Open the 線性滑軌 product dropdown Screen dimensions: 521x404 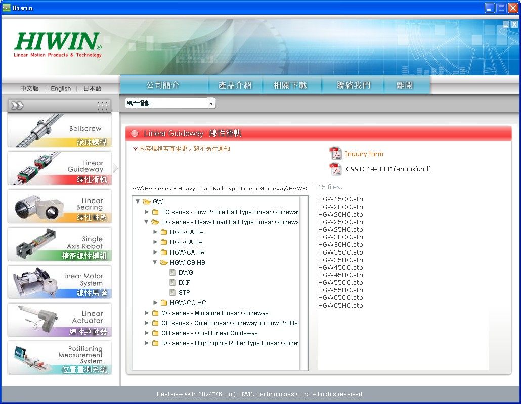[211, 104]
